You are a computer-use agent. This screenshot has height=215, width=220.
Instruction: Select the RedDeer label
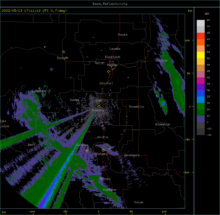tap(112, 65)
